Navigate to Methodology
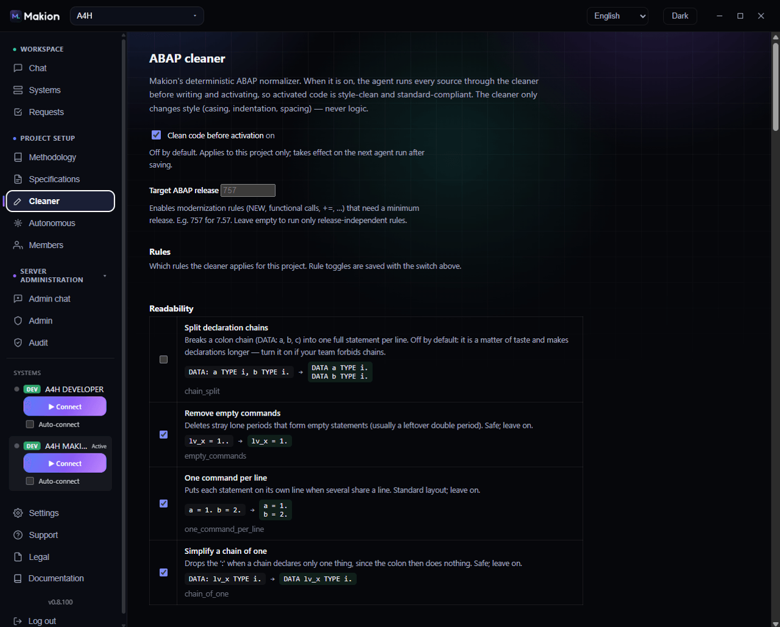 [x=60, y=157]
